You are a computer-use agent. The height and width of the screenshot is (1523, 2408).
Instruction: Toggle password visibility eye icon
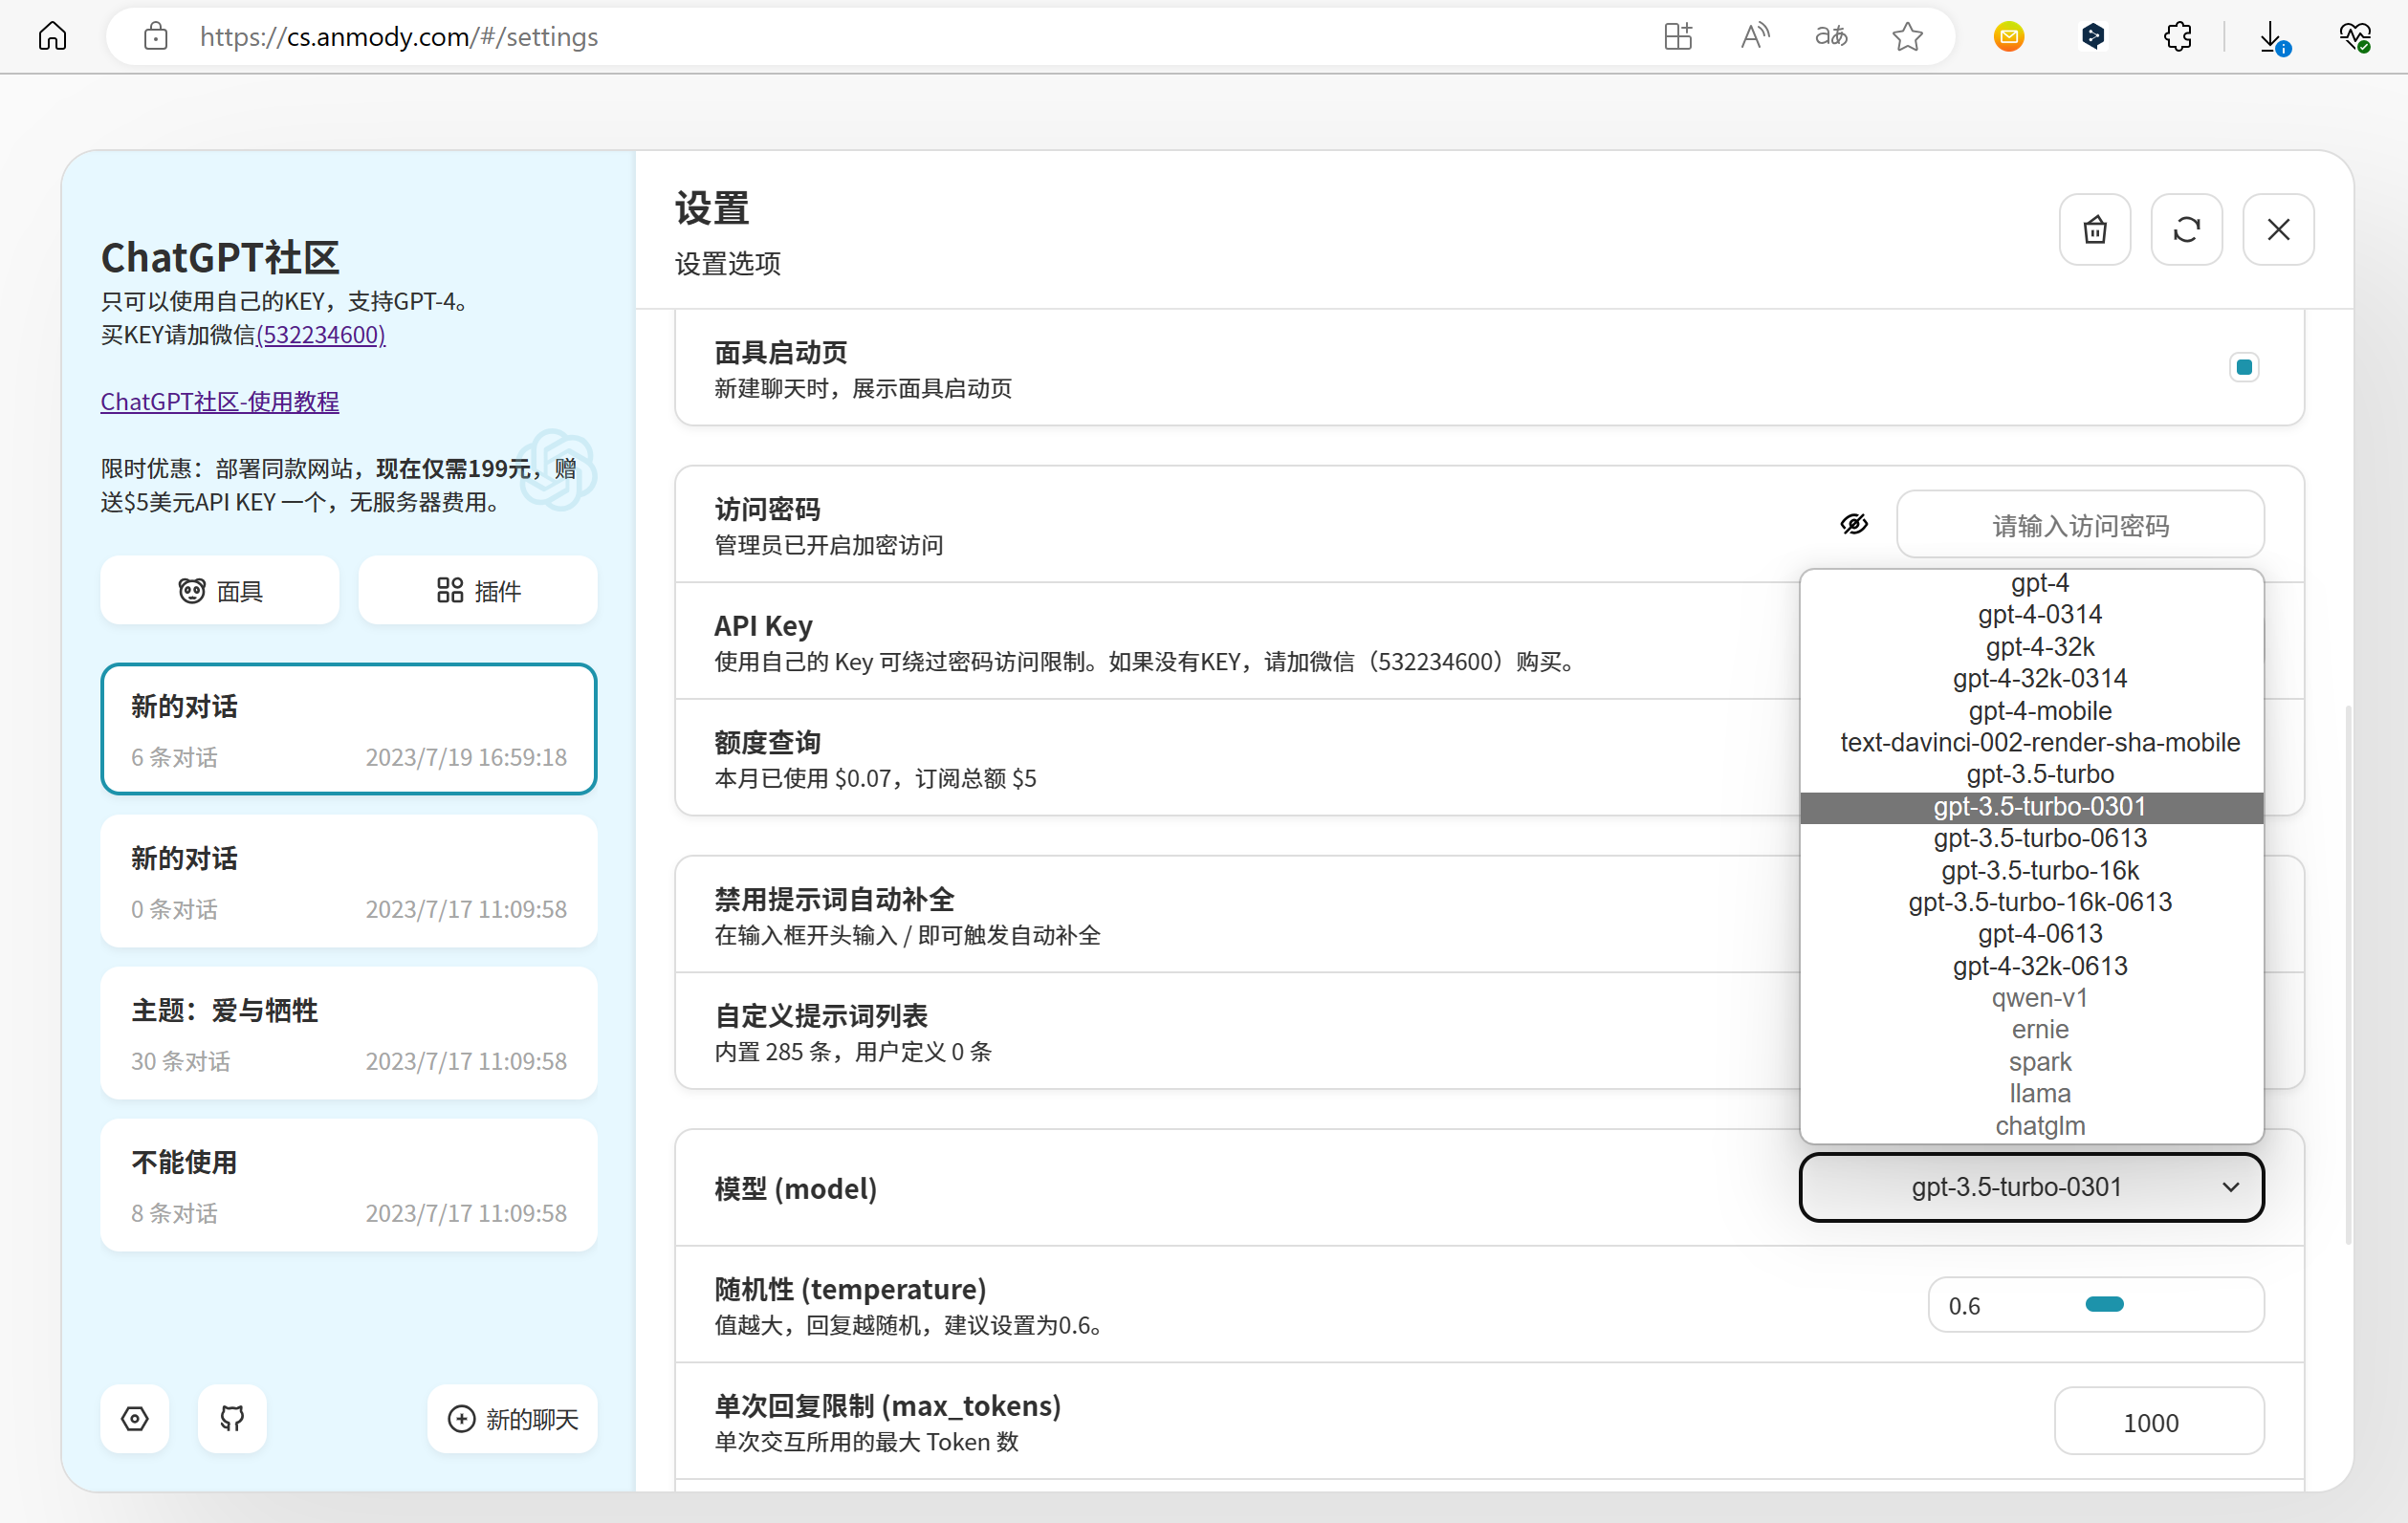[1854, 524]
